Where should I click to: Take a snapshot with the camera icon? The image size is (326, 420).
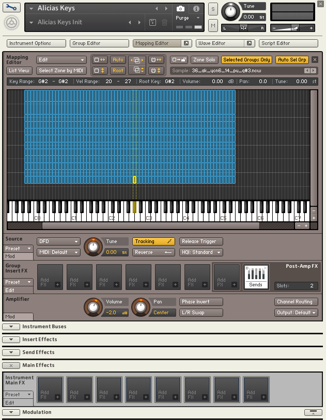[180, 9]
